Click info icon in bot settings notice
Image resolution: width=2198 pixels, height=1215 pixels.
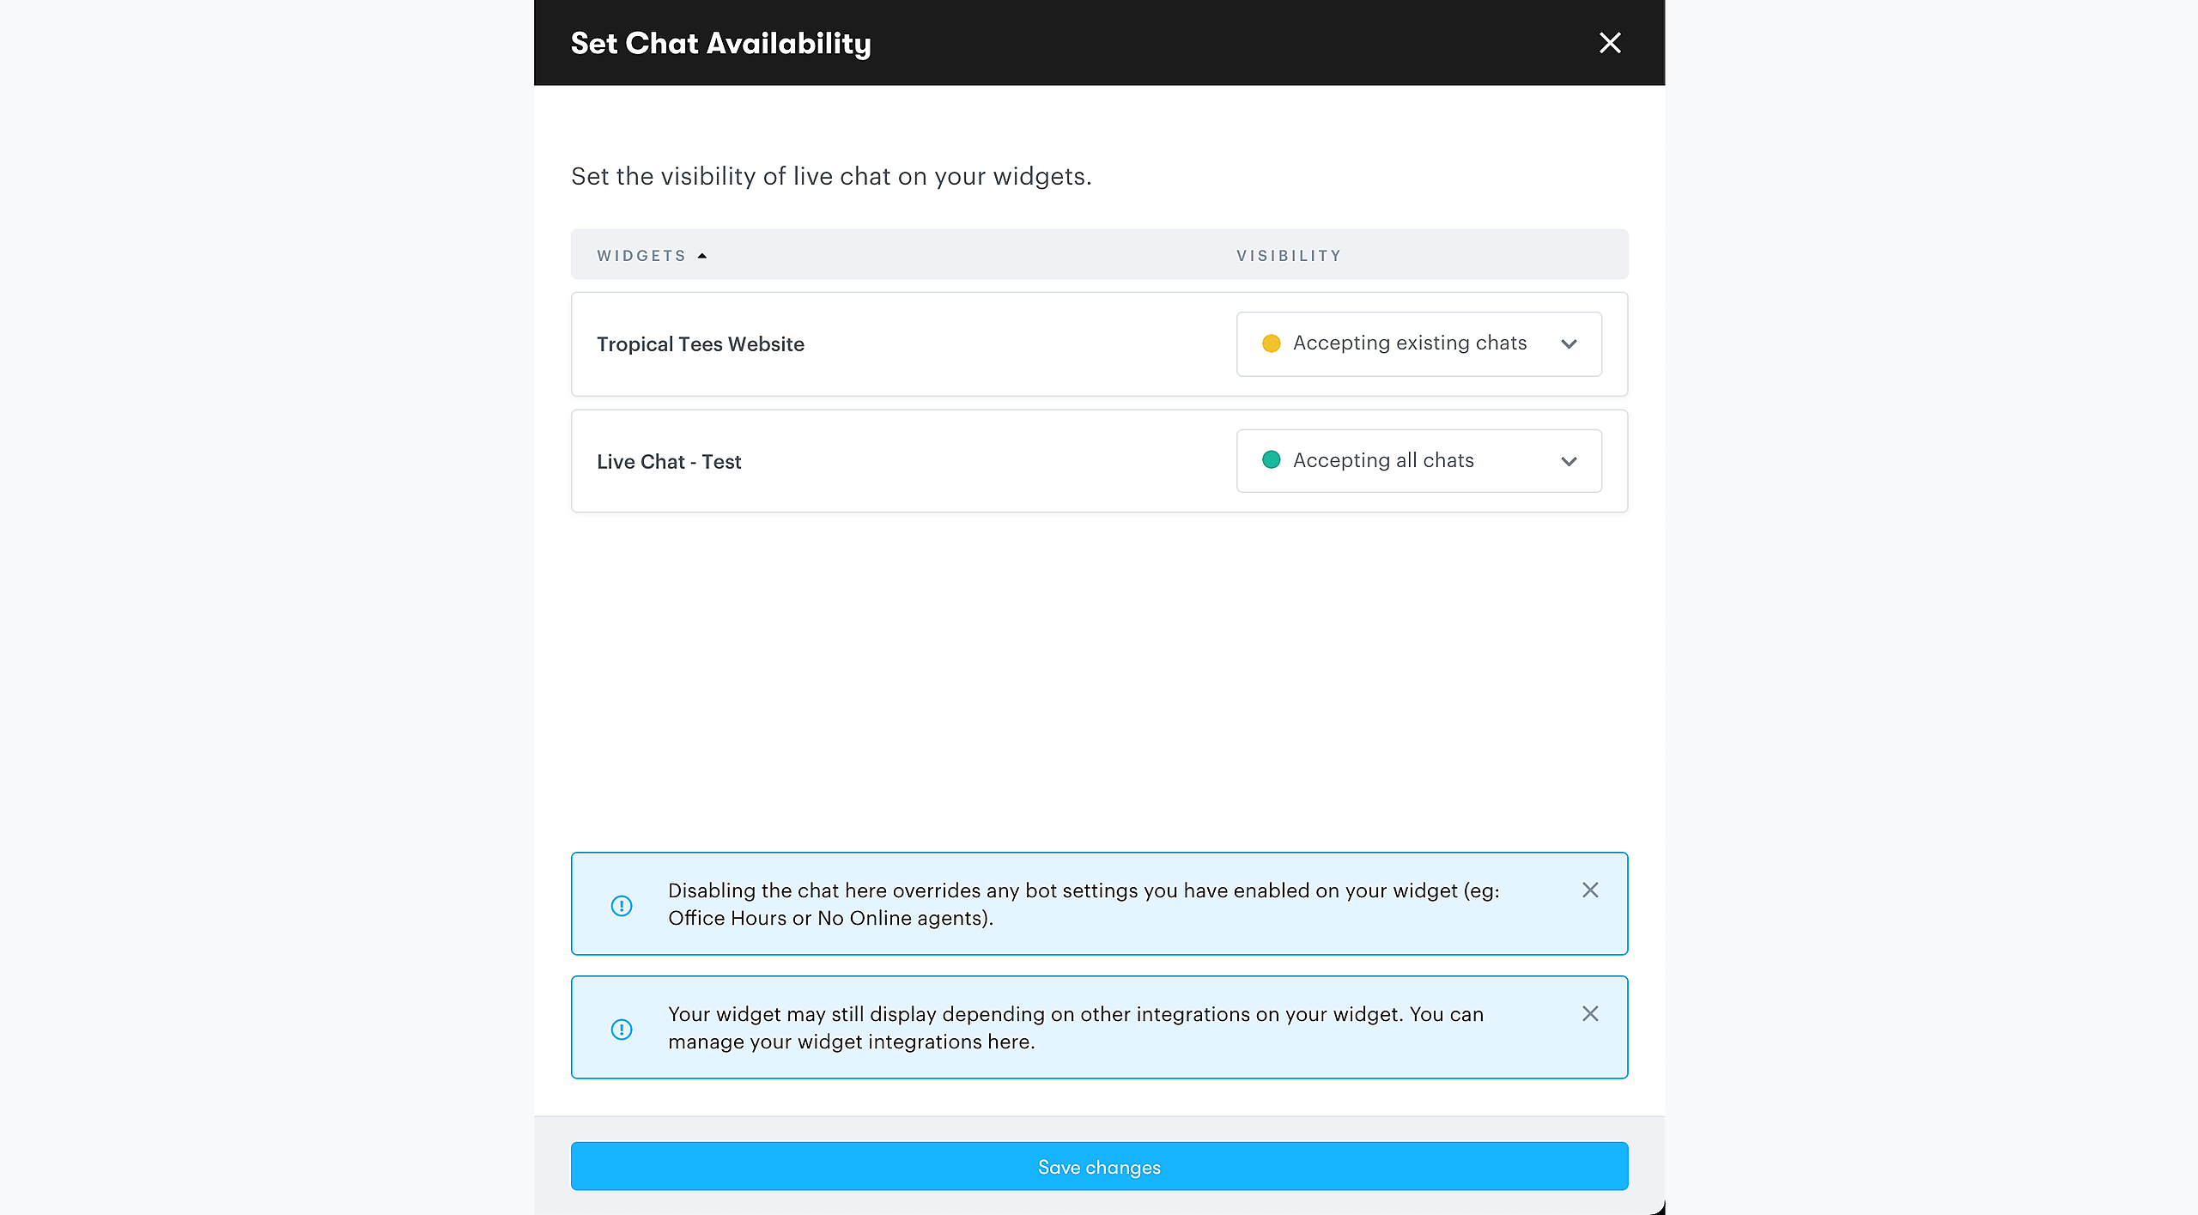[x=622, y=906]
